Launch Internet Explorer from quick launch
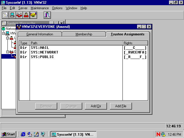 pos(23,134)
